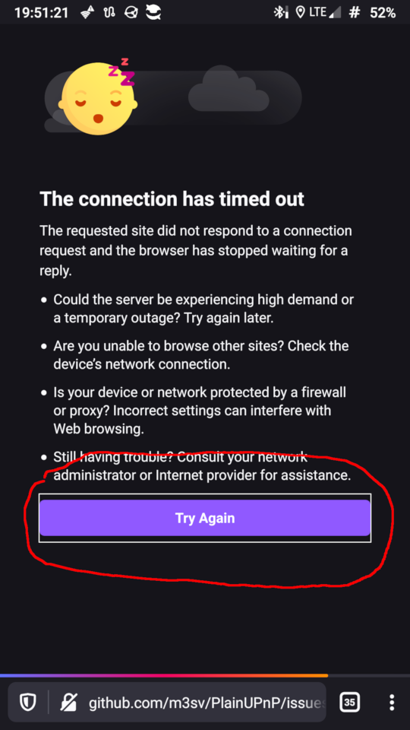The image size is (410, 730).
Task: Tap the LTE signal indicator
Action: click(325, 13)
